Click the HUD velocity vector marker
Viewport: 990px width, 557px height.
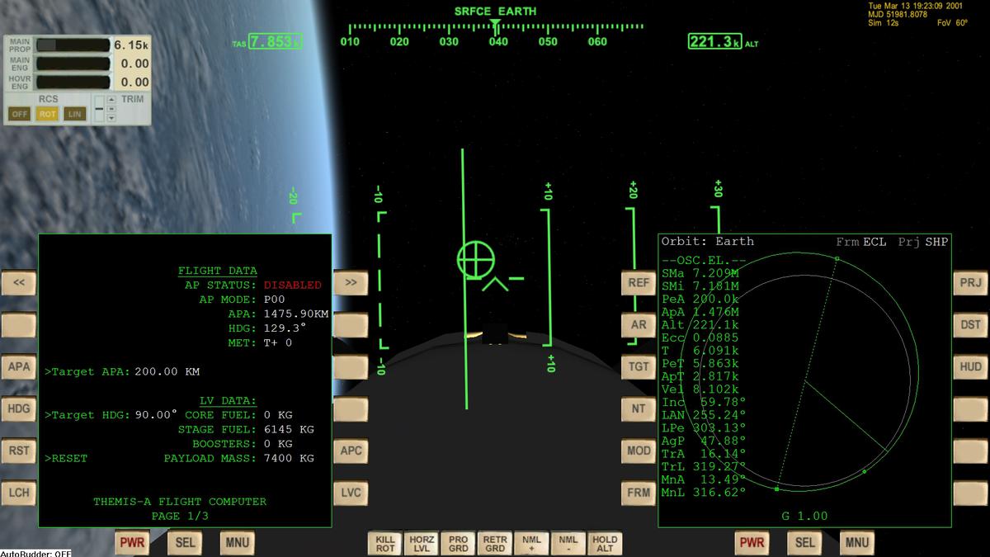click(475, 259)
